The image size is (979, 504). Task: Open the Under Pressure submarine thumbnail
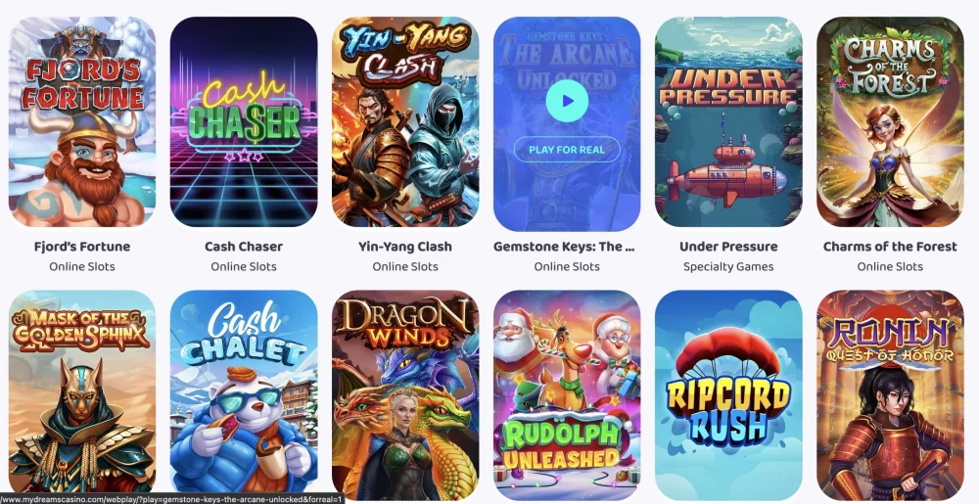[x=728, y=121]
